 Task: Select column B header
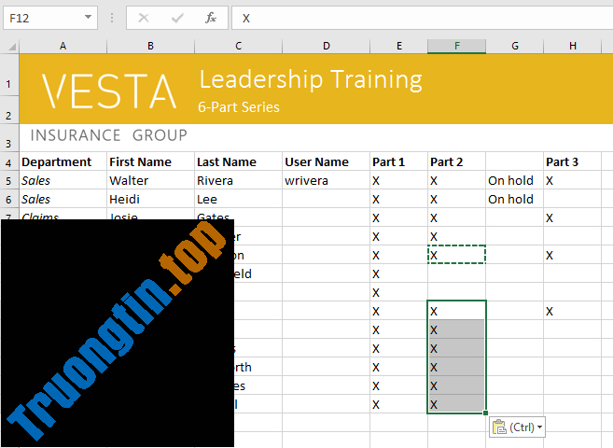tap(150, 46)
